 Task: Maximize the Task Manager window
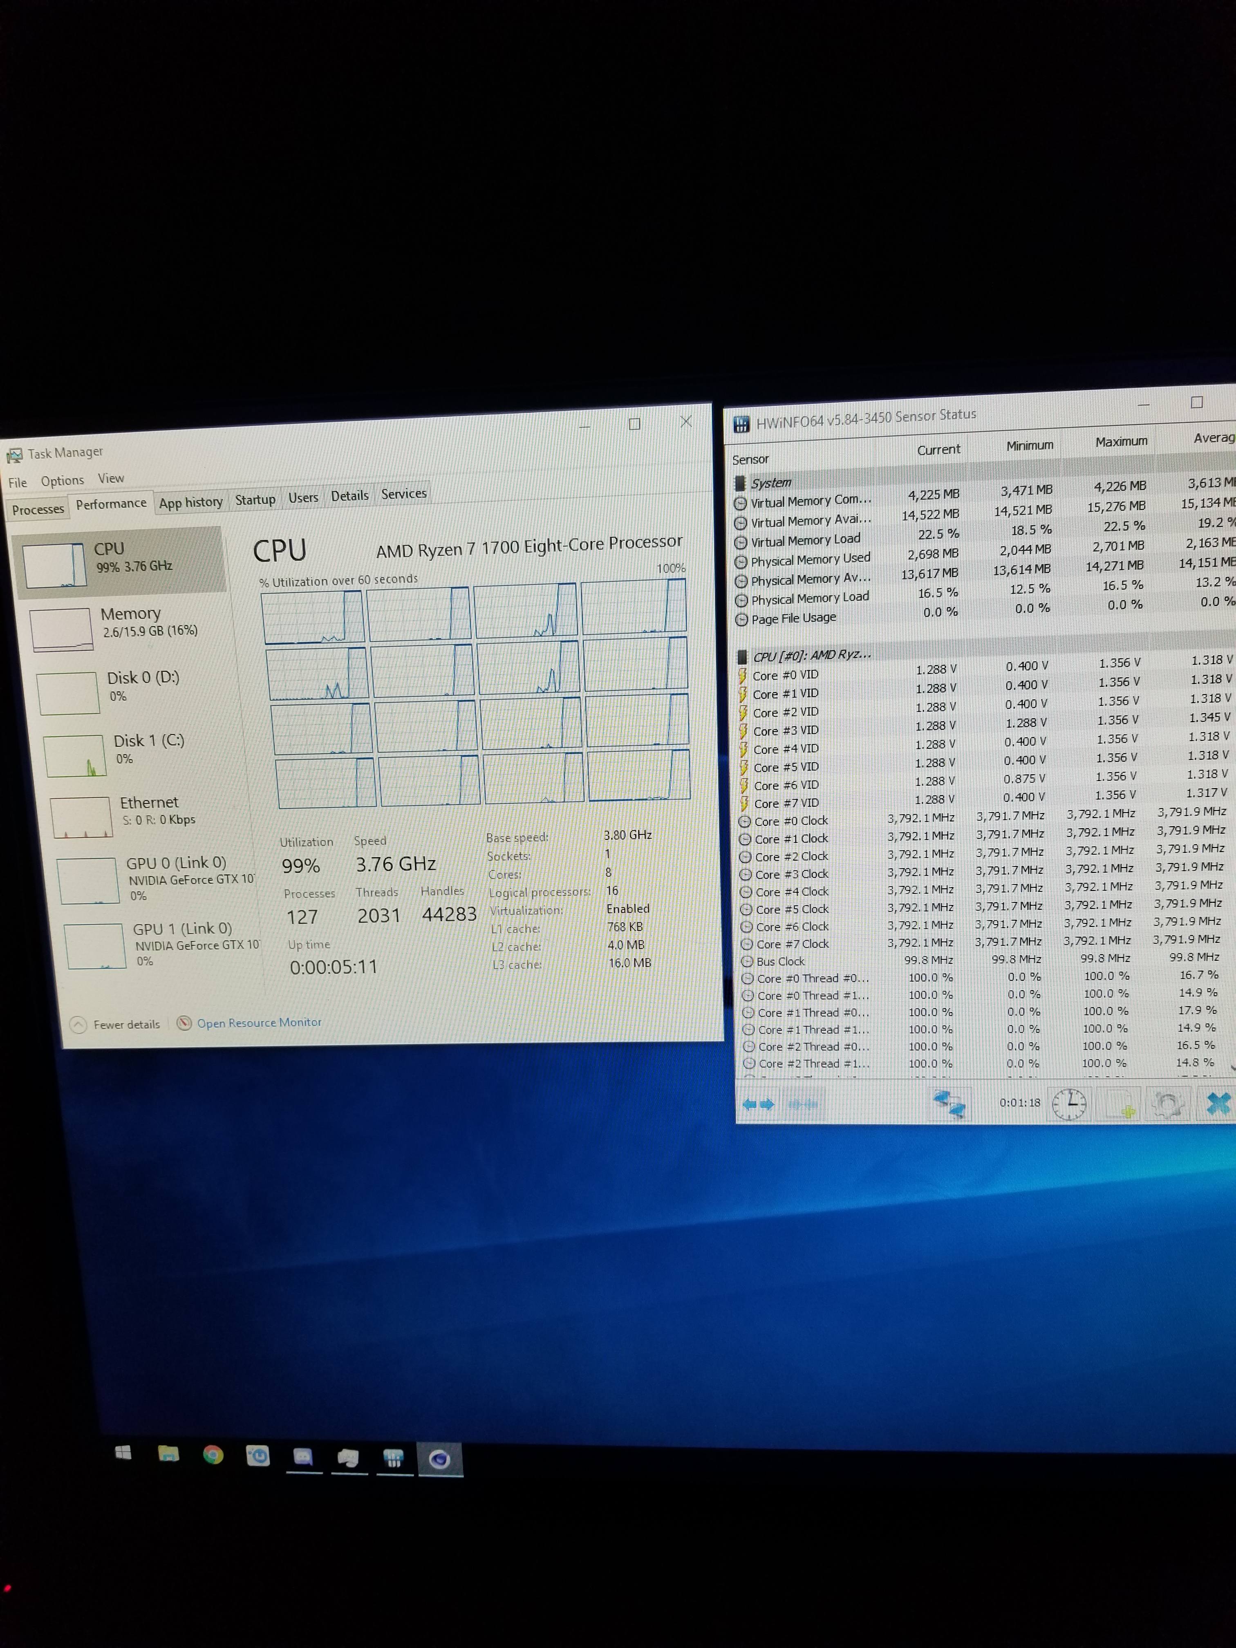[635, 424]
